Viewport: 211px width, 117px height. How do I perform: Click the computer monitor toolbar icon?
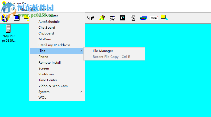pyautogui.click(x=17, y=18)
